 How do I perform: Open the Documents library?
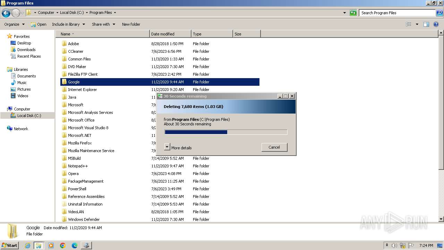point(26,76)
